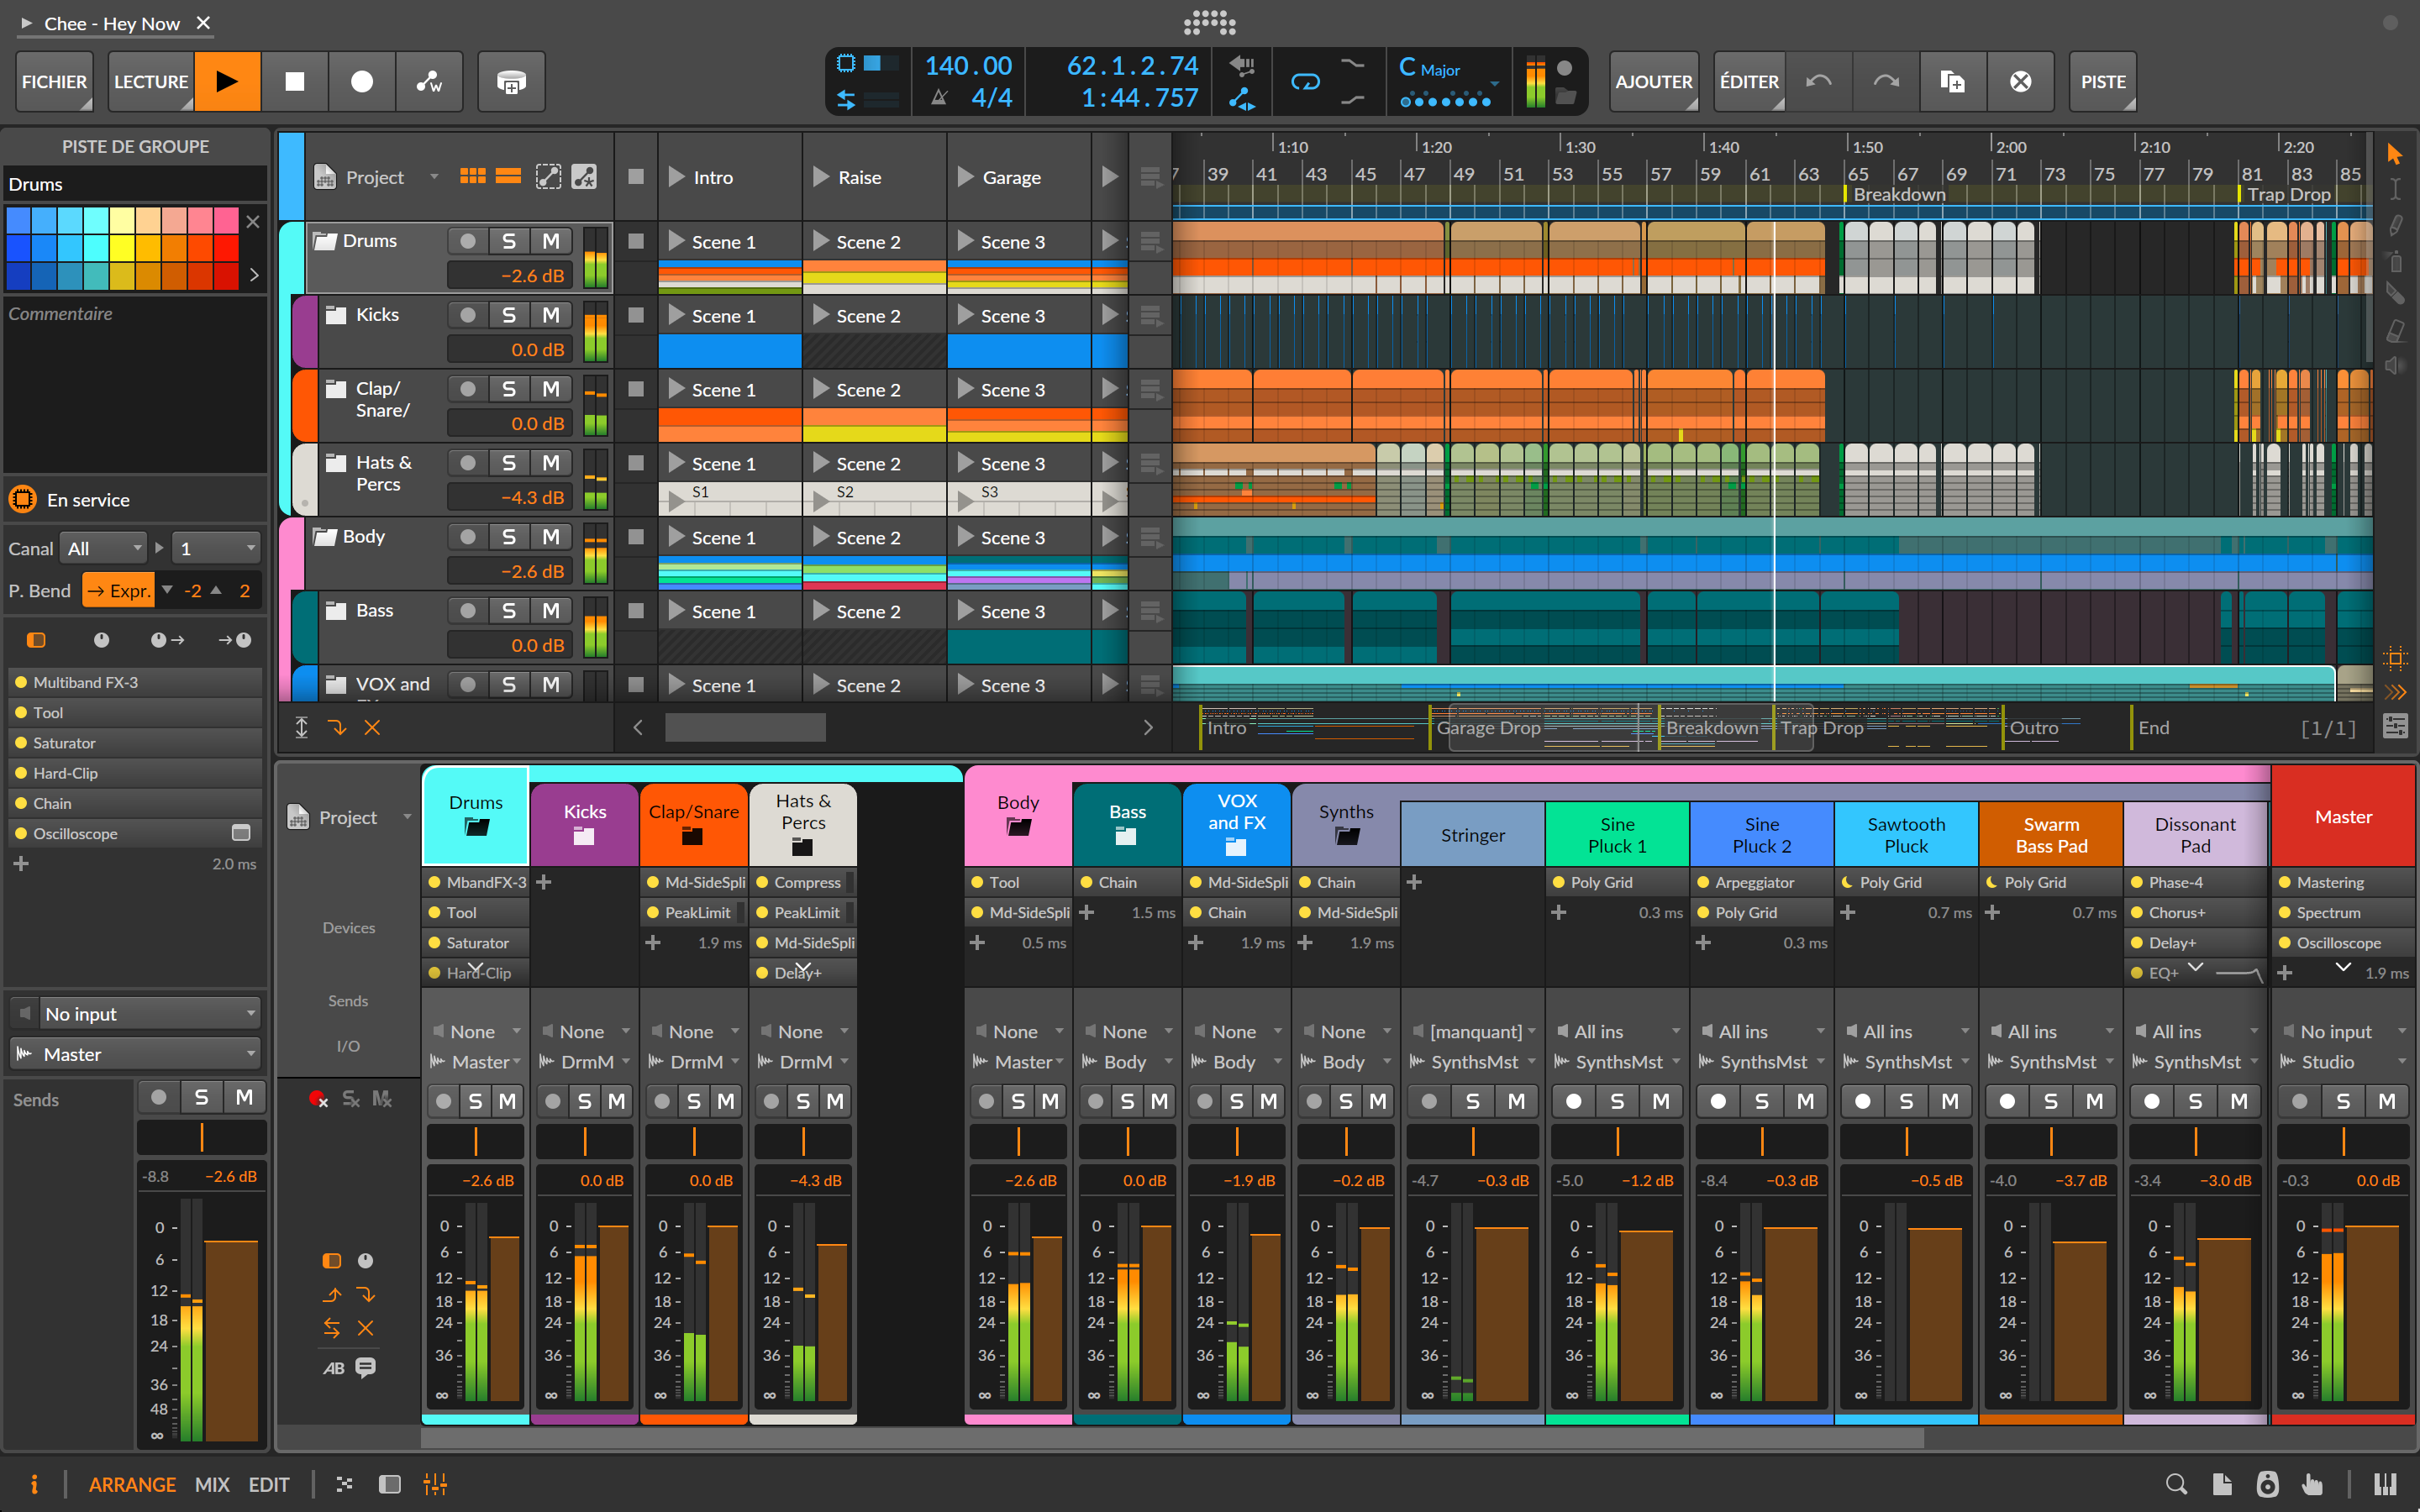Toggle the En service power button
Image resolution: width=2420 pixels, height=1512 pixels.
22,499
